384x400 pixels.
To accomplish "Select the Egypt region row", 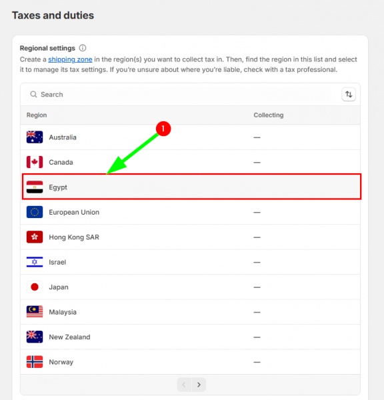I will click(191, 187).
